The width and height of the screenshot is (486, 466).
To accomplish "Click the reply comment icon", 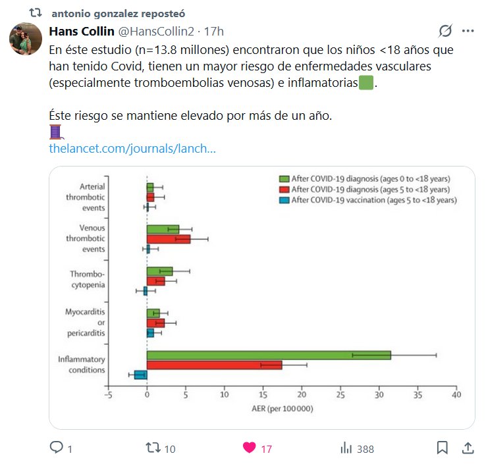I will click(x=57, y=448).
